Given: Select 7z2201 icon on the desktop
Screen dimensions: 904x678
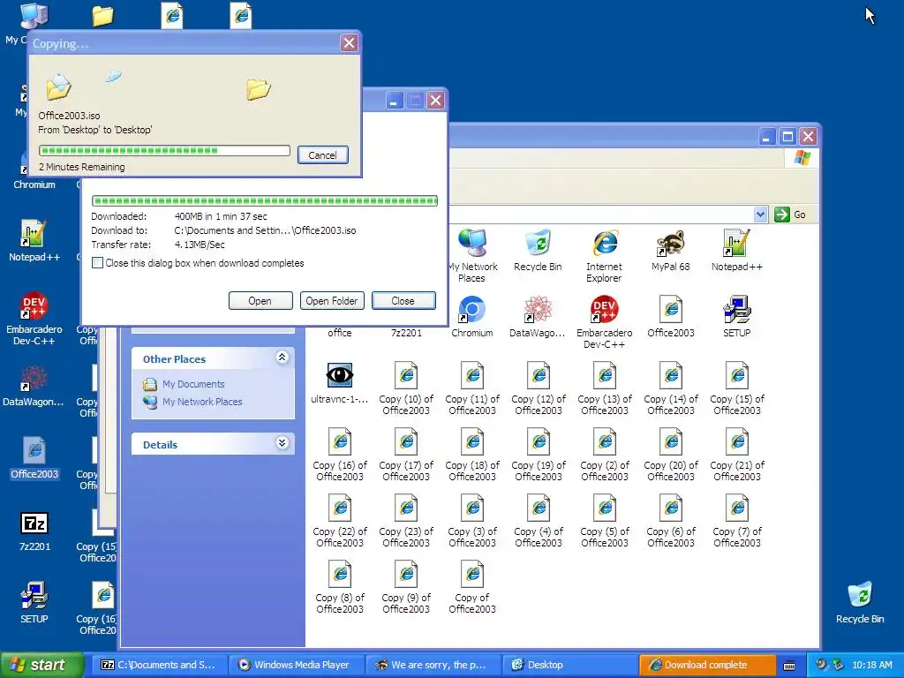Looking at the screenshot, I should click(34, 531).
